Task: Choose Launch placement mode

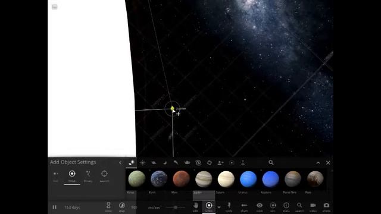Action: point(104,177)
